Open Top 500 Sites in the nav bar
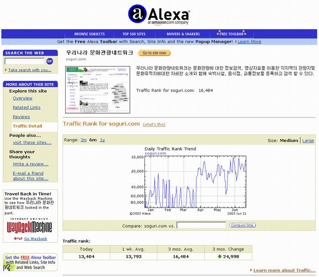 pos(134,34)
